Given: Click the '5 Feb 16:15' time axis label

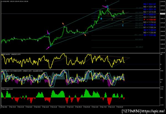Looking at the screenshot, I should point(54,107).
